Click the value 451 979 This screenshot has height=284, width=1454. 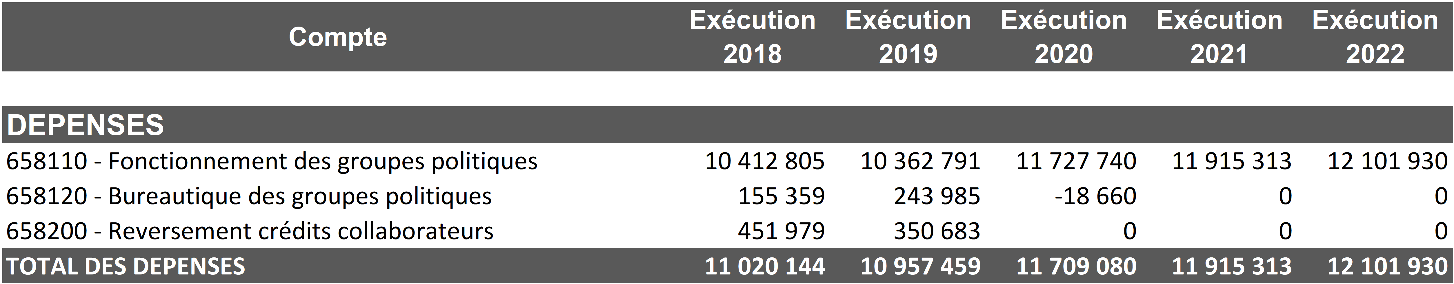pos(781,231)
